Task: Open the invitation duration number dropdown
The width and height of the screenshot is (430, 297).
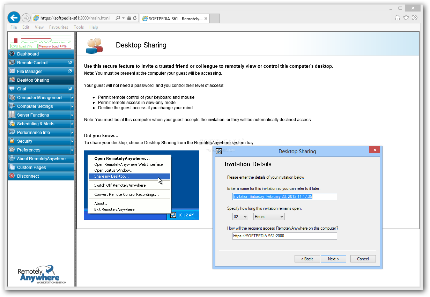Action: pyautogui.click(x=240, y=217)
